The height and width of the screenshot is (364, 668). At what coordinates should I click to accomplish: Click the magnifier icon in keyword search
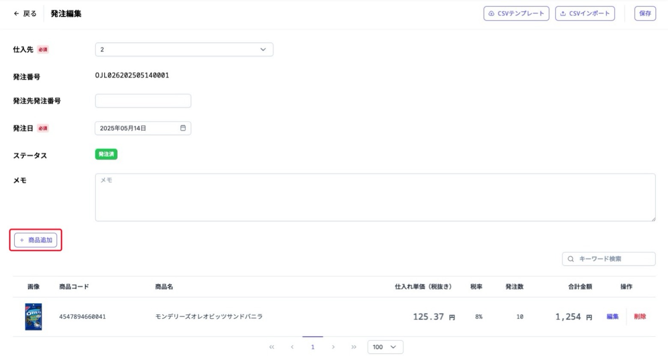(x=571, y=259)
